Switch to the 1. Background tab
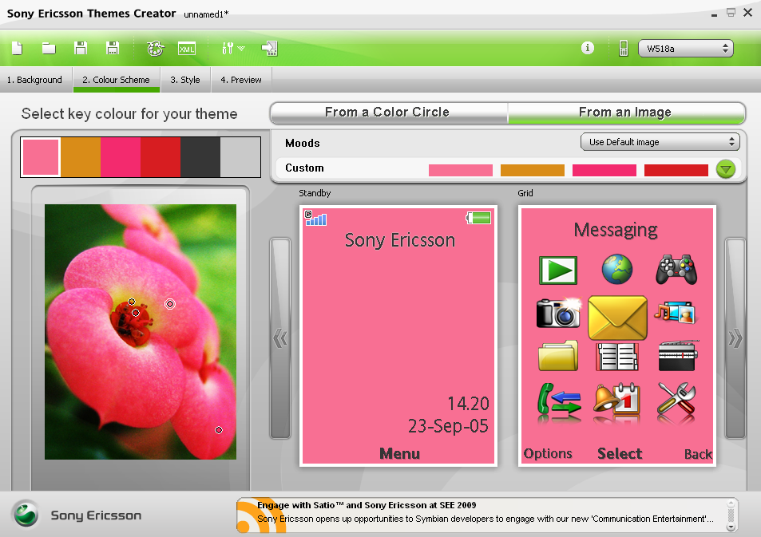This screenshot has width=761, height=537. (x=34, y=80)
